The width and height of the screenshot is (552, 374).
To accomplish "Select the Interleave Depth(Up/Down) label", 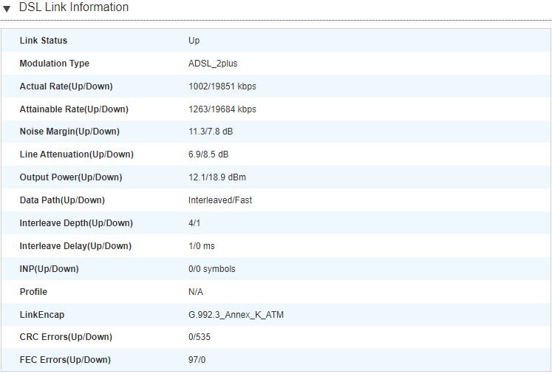I will 76,223.
